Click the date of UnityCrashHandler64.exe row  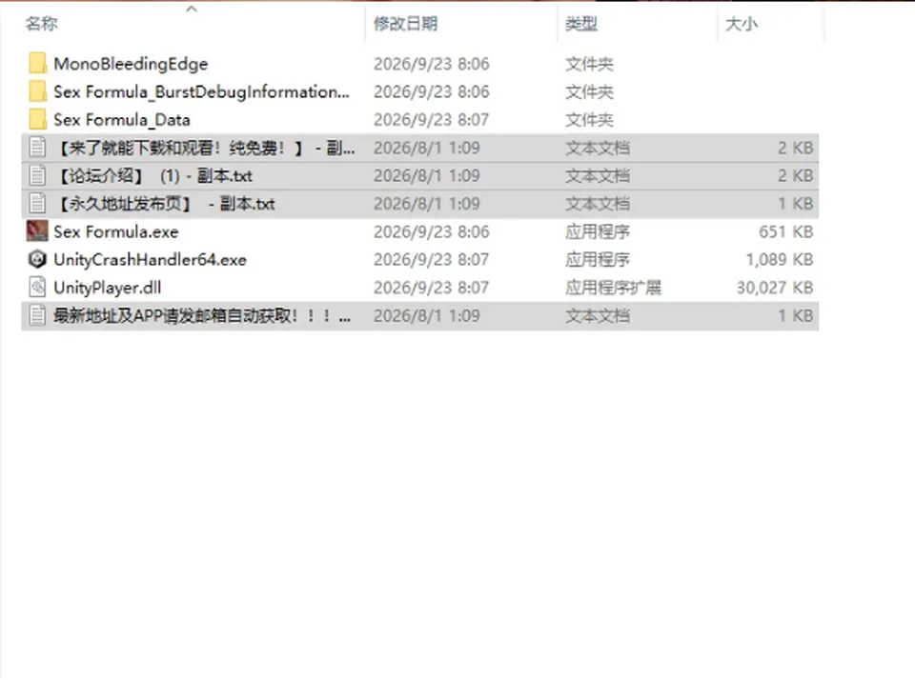[431, 259]
